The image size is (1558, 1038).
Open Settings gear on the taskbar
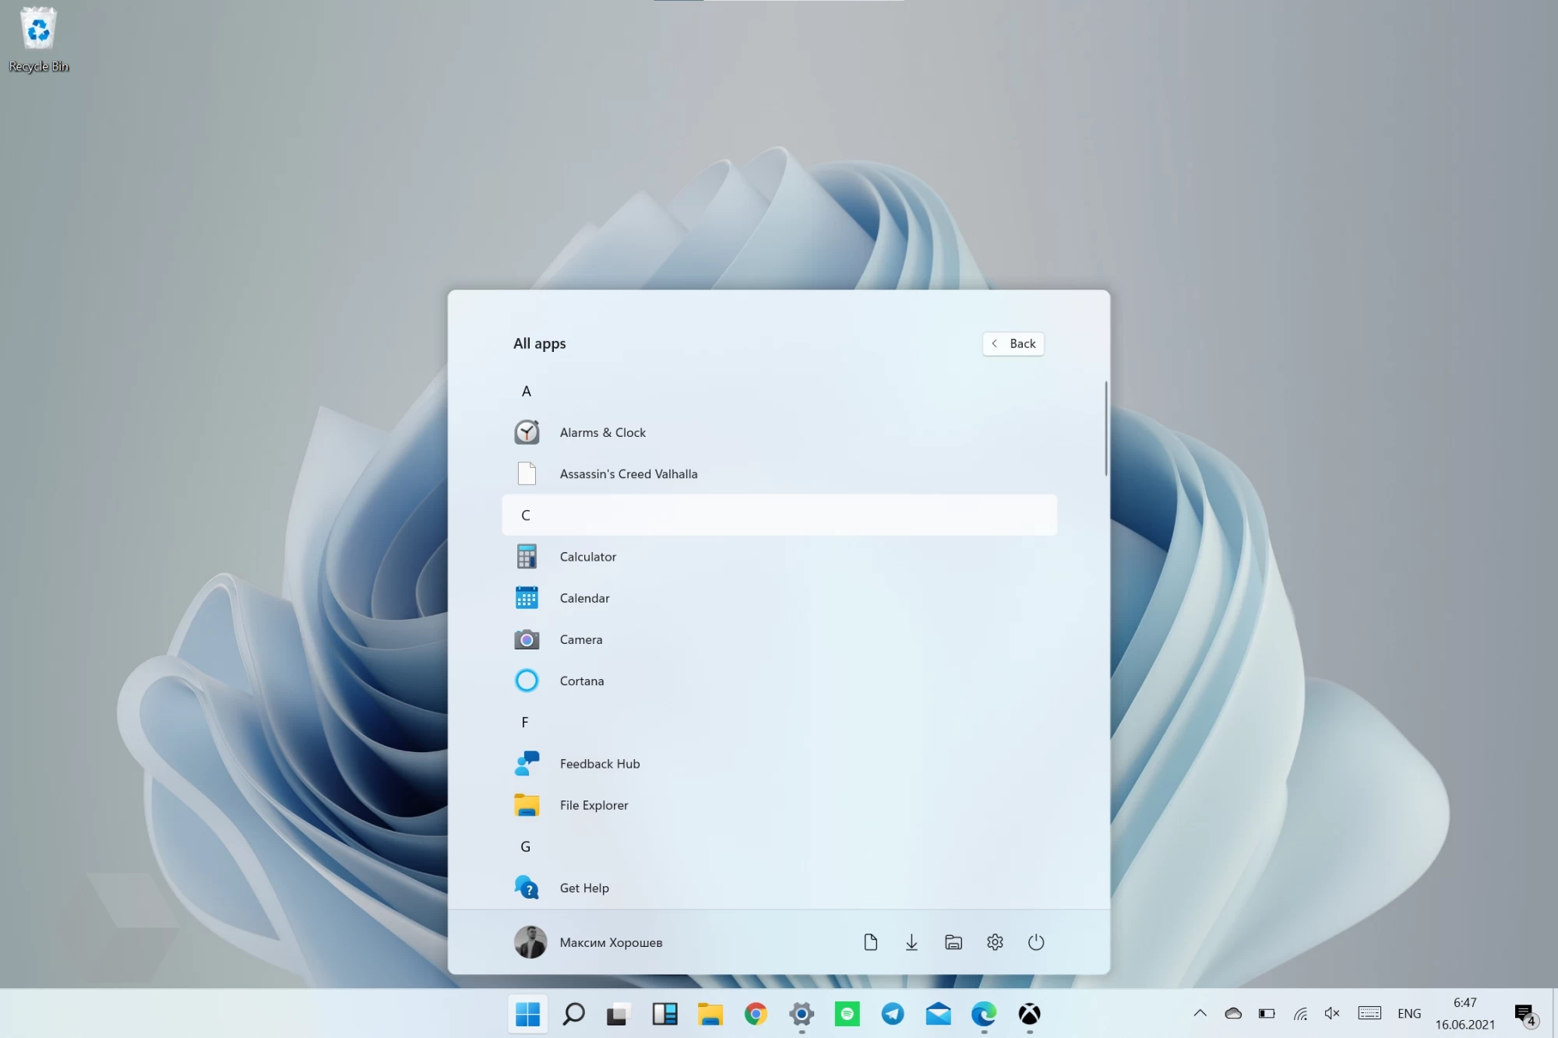coord(802,1014)
